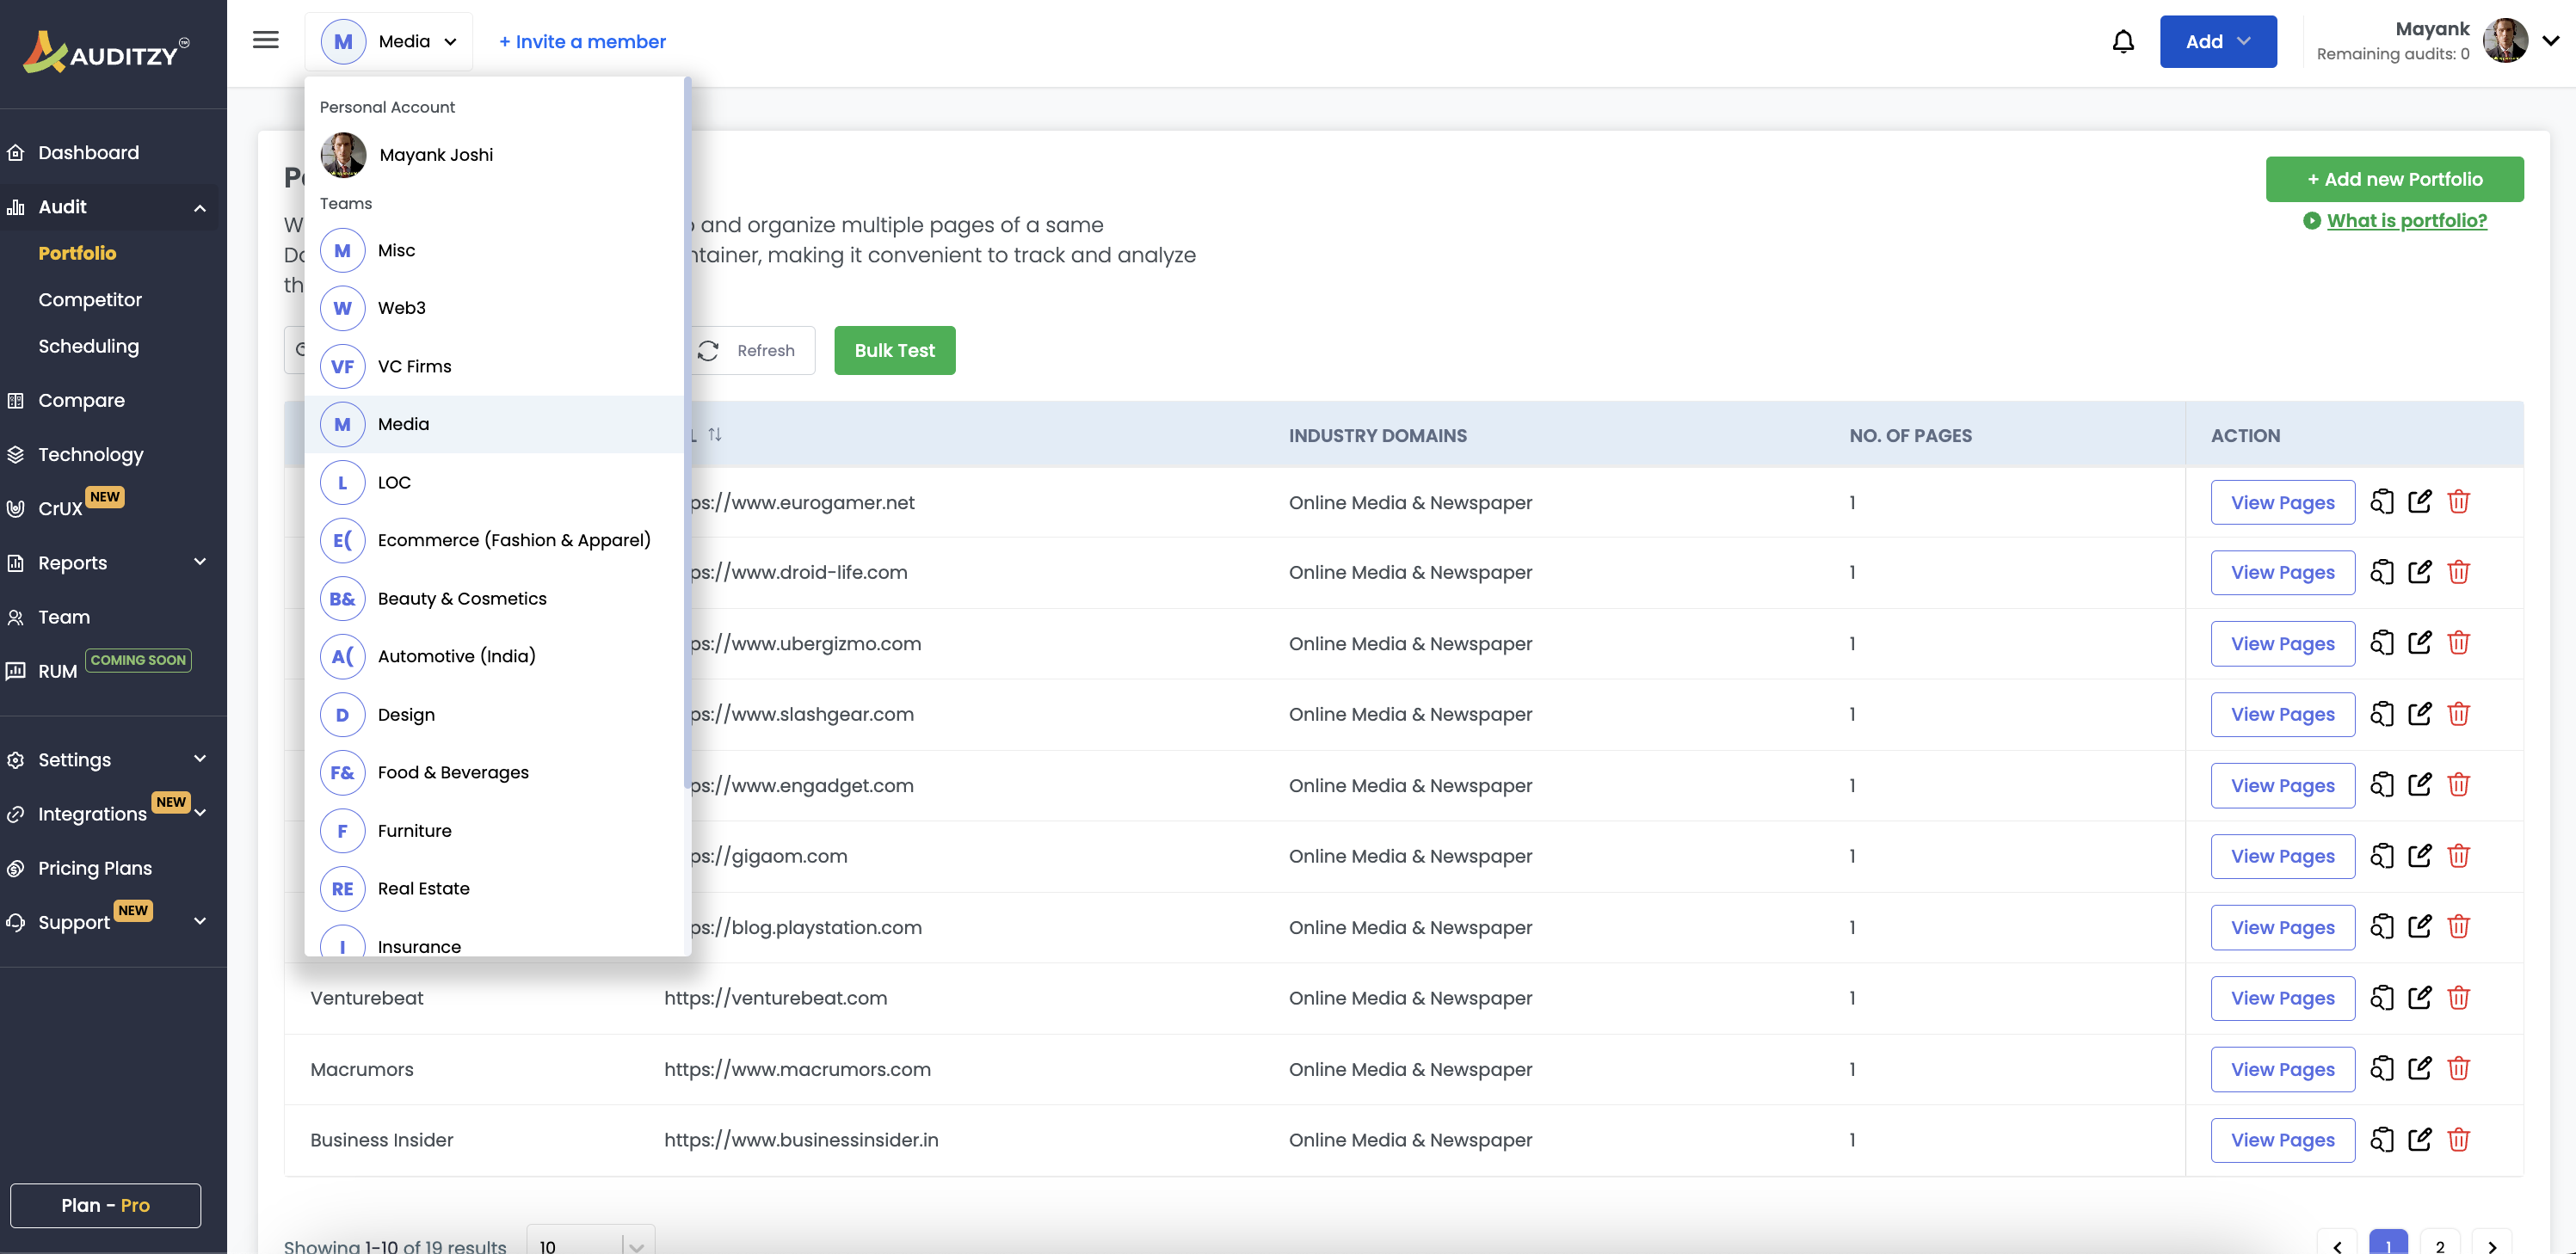Expand the user account chevron
The height and width of the screenshot is (1254, 2576).
tap(2551, 41)
